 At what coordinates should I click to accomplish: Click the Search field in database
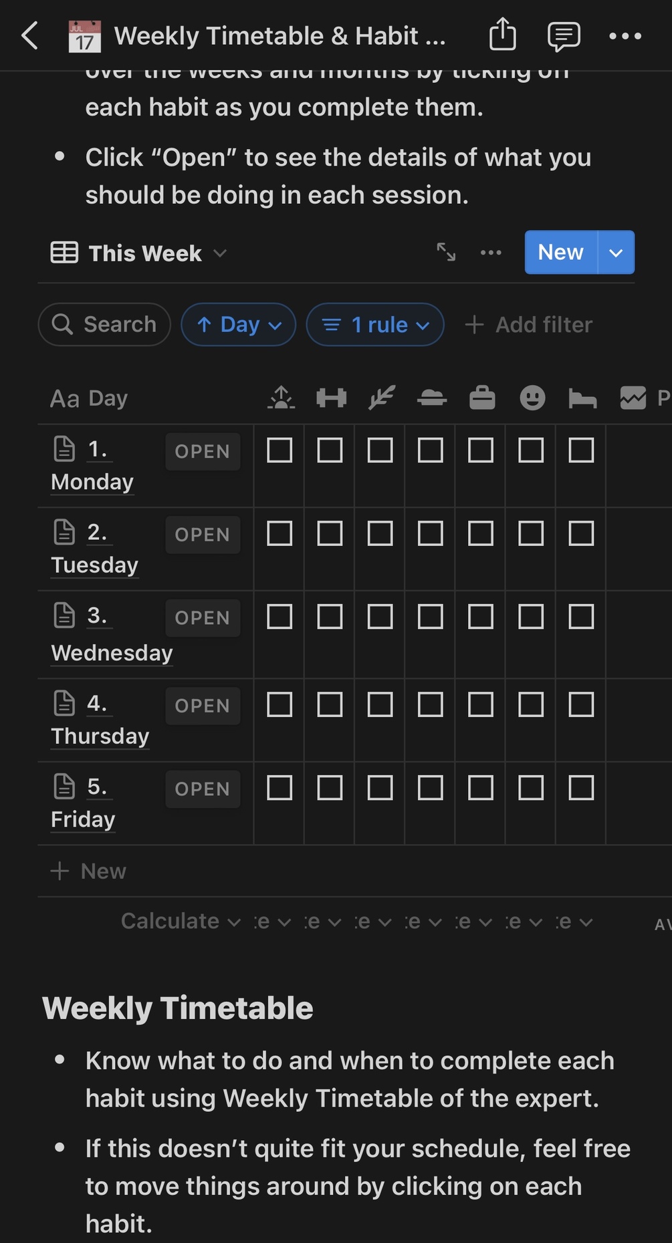coord(105,325)
